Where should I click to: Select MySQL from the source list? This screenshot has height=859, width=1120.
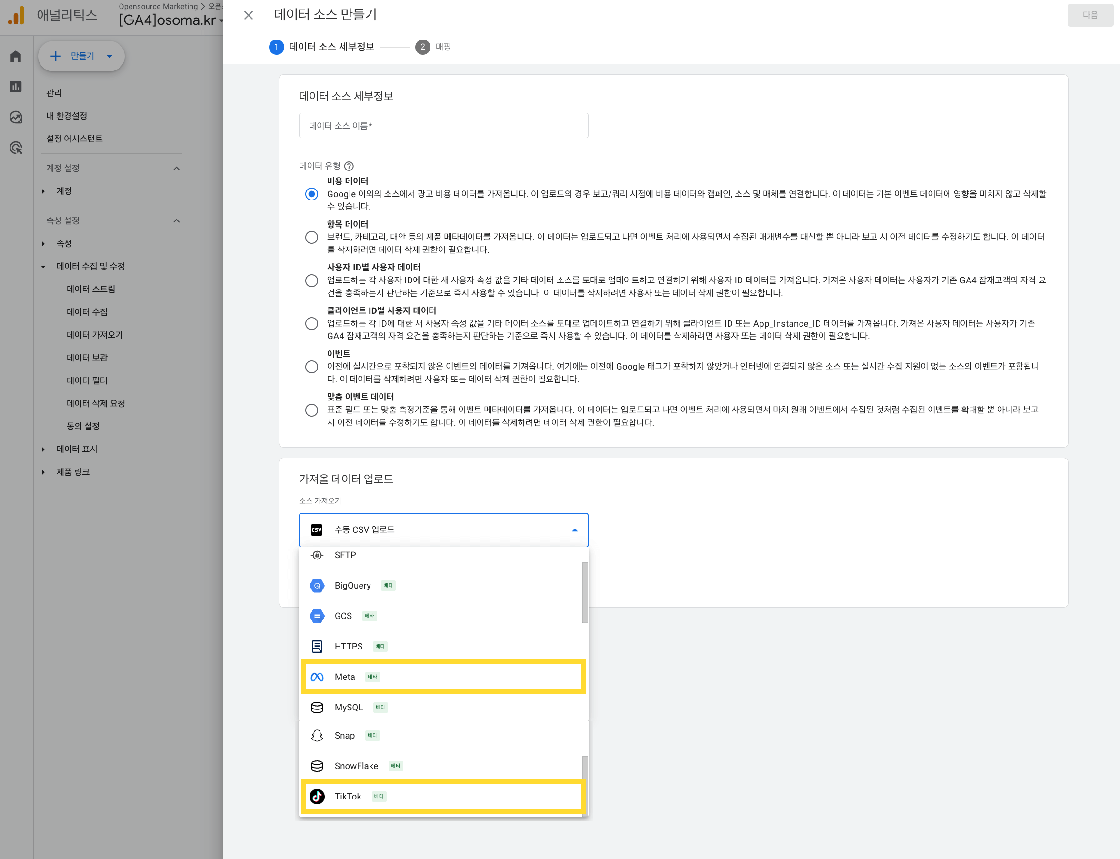[349, 707]
